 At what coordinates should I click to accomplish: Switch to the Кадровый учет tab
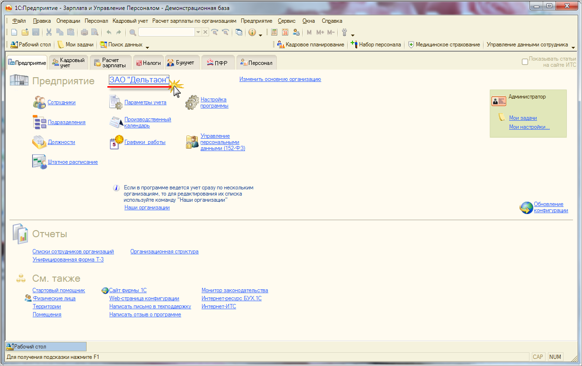coord(69,62)
